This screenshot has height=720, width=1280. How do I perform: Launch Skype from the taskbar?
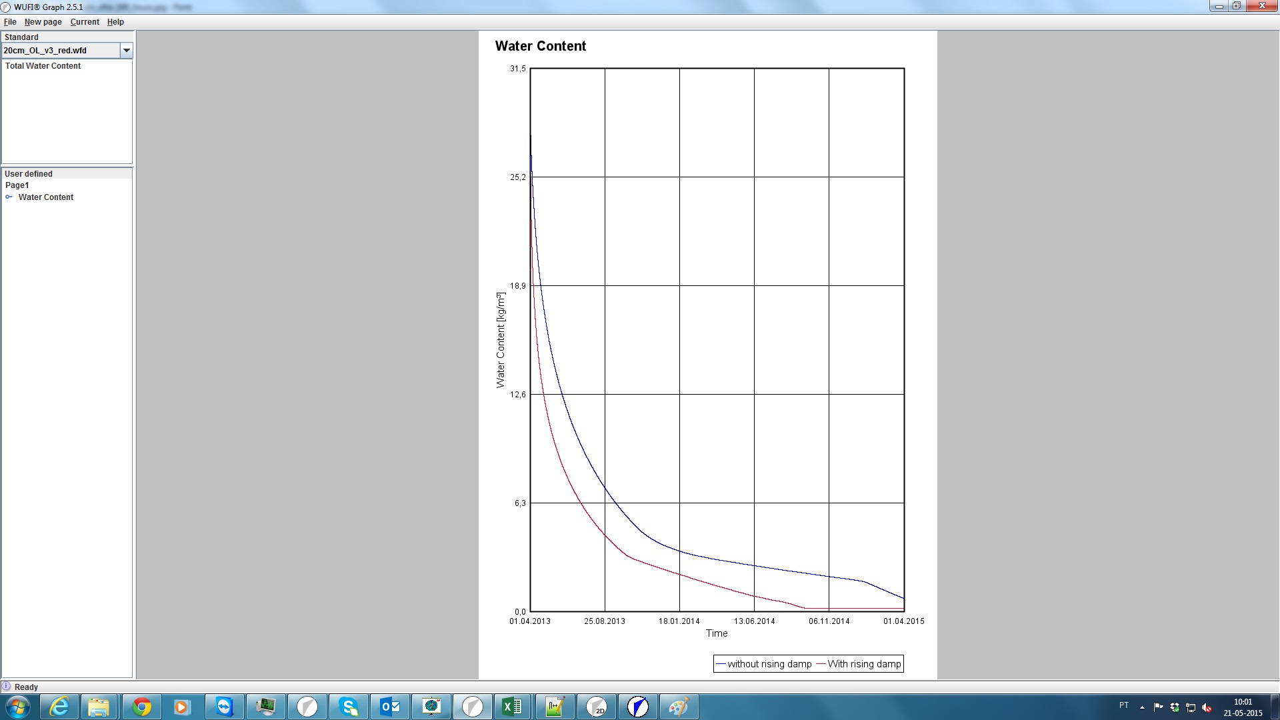(349, 707)
